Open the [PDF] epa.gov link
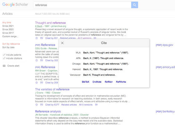 (x=164, y=45)
